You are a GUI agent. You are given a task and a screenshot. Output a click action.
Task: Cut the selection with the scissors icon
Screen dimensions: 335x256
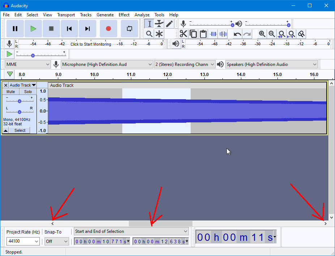pos(183,34)
